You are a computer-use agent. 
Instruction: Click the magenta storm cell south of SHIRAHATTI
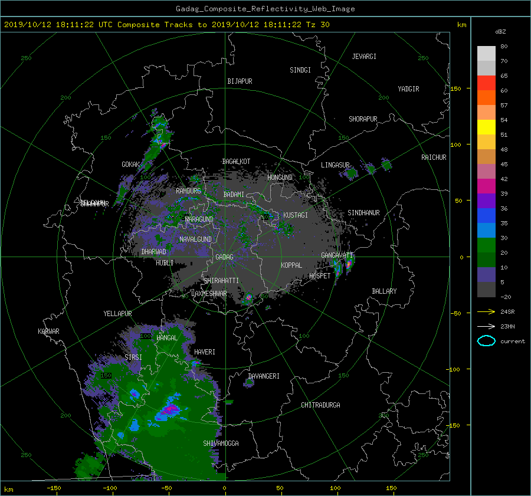coord(248,298)
